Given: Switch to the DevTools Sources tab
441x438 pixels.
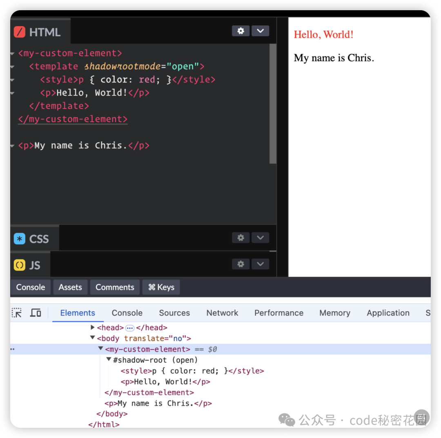Looking at the screenshot, I should [x=174, y=313].
